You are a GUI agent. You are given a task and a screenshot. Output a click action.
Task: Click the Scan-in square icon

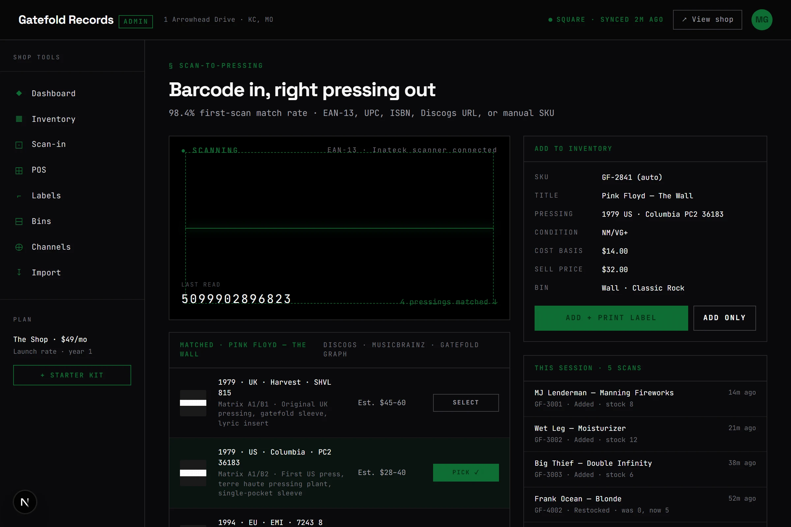click(x=19, y=145)
